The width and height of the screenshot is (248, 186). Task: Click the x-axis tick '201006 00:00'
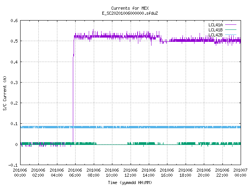20,173
